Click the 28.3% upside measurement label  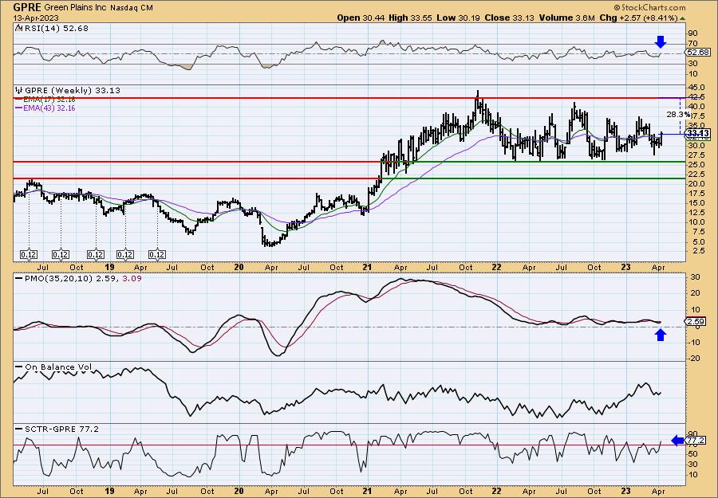click(679, 114)
